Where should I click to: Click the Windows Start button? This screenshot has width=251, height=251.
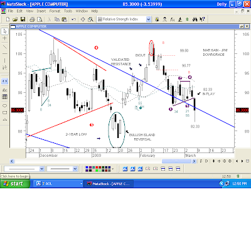click(x=15, y=184)
